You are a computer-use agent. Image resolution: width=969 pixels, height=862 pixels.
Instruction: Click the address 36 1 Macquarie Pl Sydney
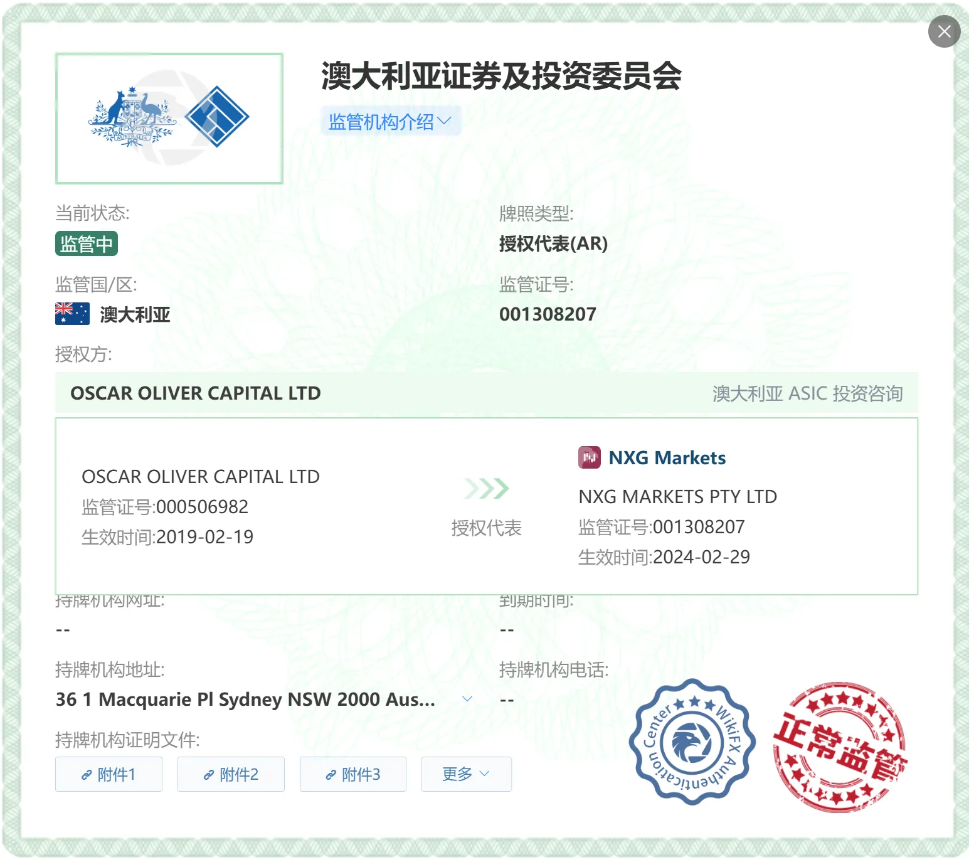point(245,699)
